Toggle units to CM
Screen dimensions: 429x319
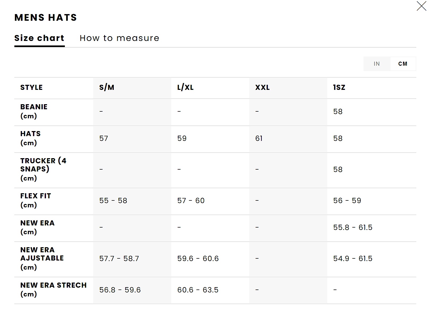click(x=403, y=64)
